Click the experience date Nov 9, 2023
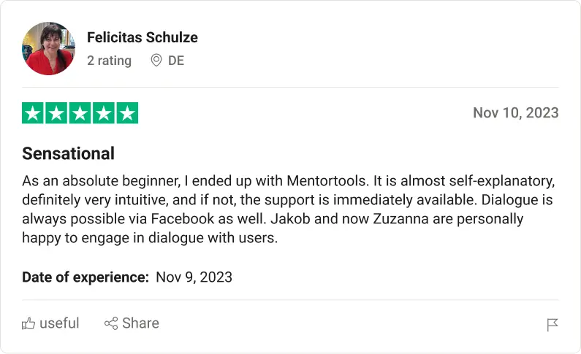Viewport: 581px width, 354px height. point(194,277)
